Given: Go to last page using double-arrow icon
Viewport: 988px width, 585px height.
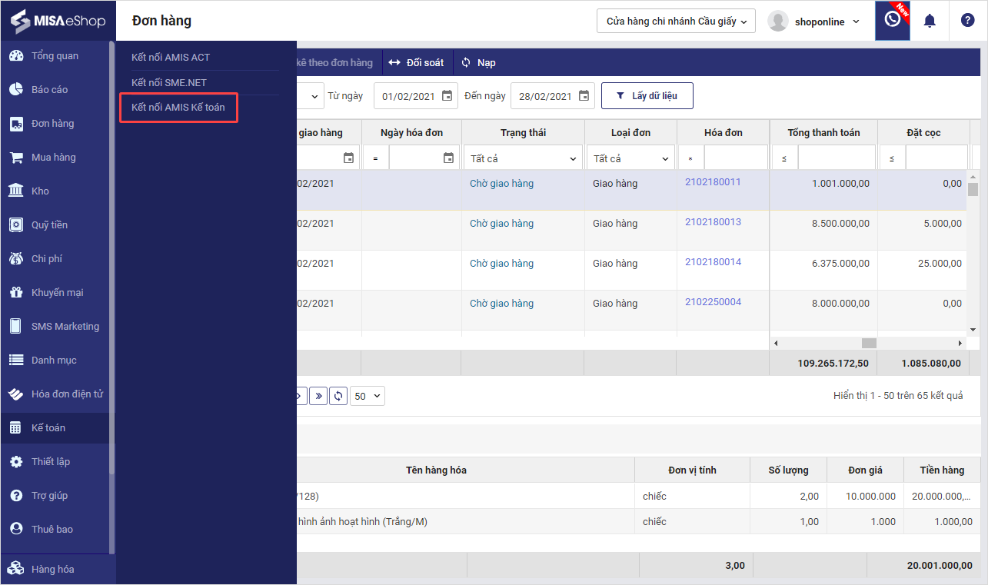Looking at the screenshot, I should [318, 396].
